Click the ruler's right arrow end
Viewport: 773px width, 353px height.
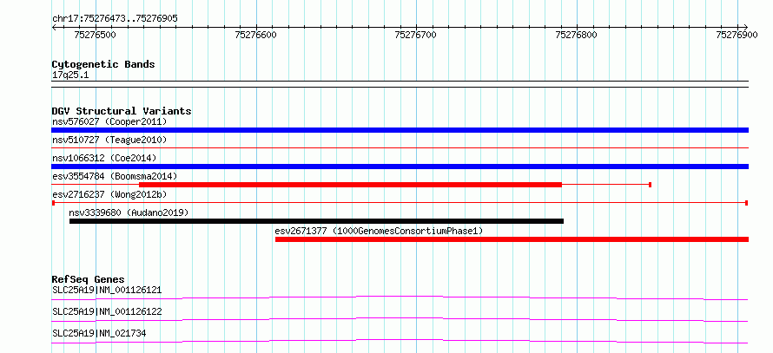point(746,27)
